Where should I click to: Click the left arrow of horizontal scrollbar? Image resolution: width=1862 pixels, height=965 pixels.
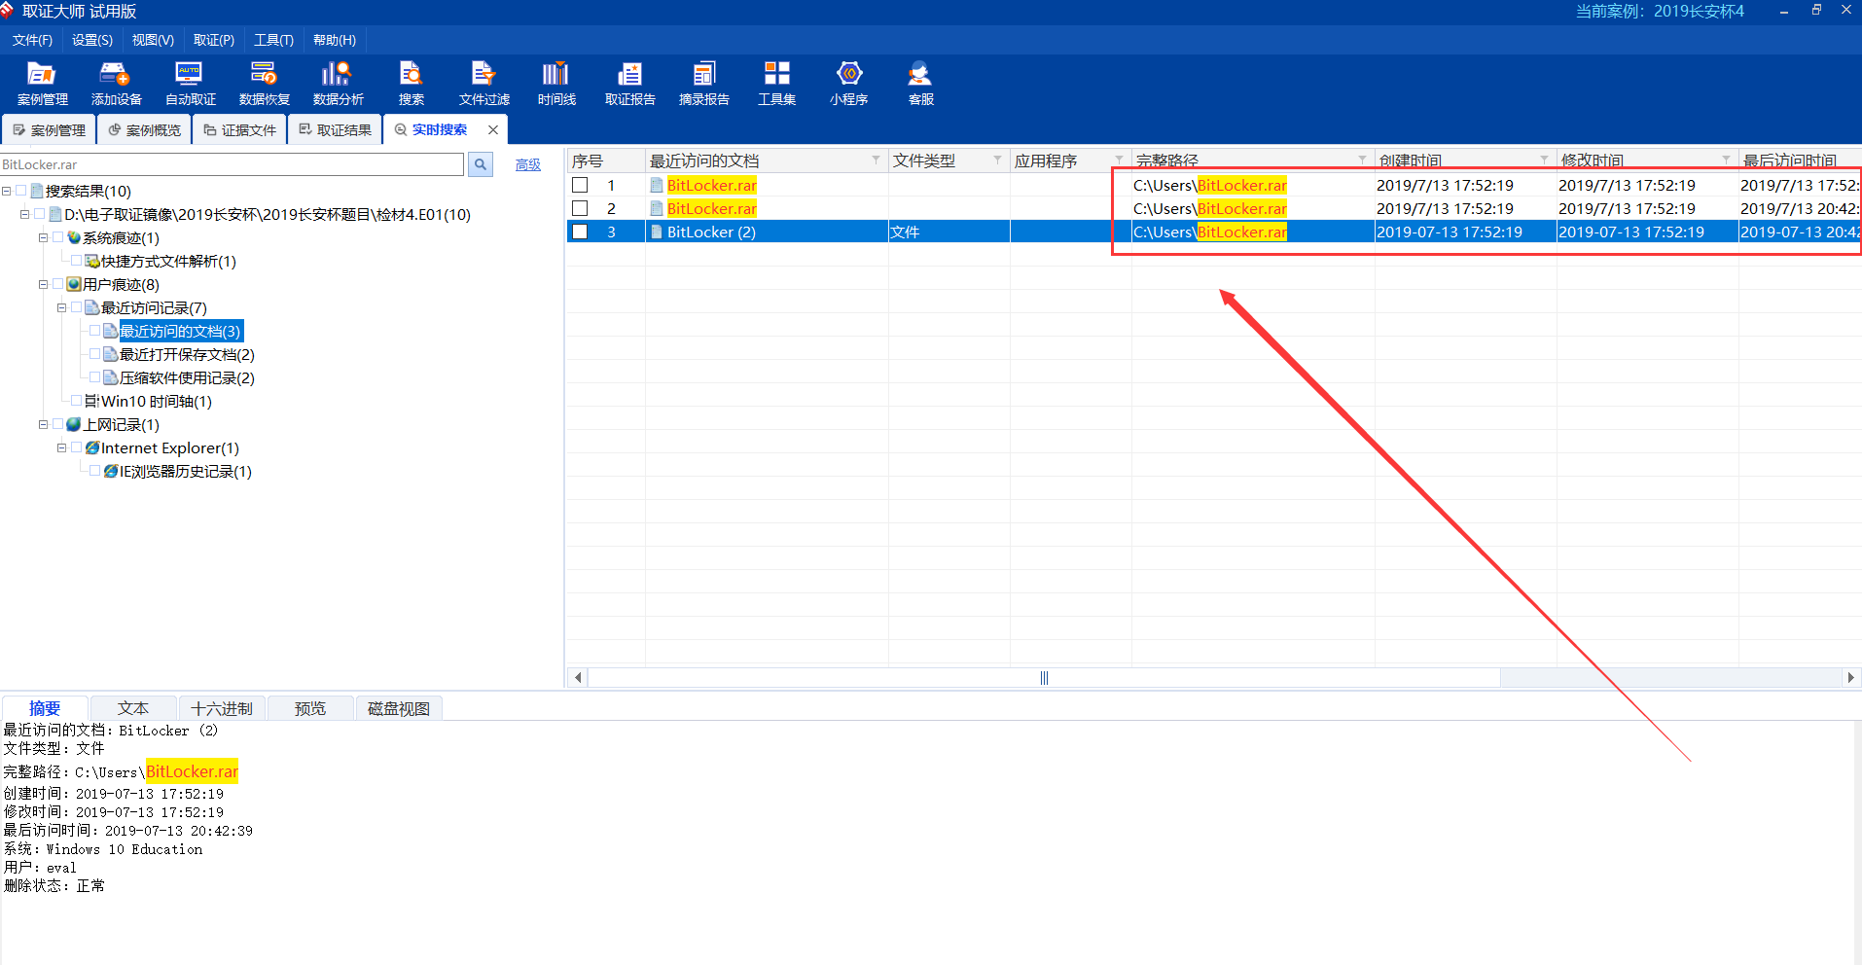click(578, 677)
